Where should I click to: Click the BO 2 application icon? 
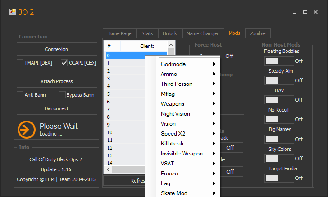13,12
